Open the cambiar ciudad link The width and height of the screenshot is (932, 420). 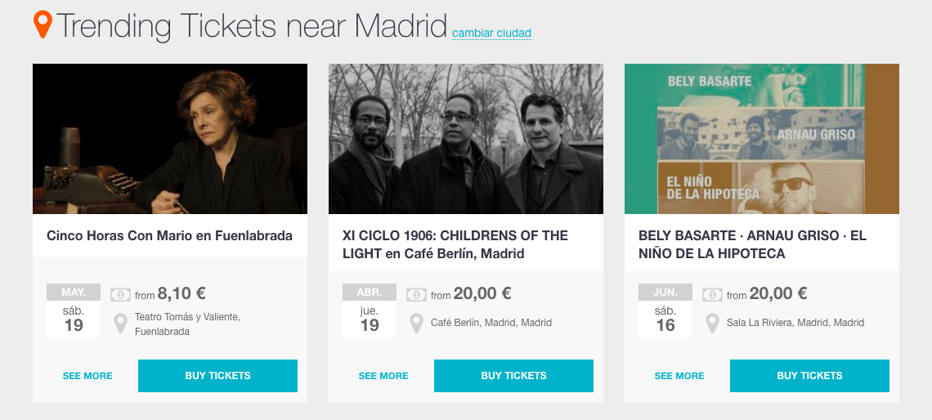click(491, 34)
